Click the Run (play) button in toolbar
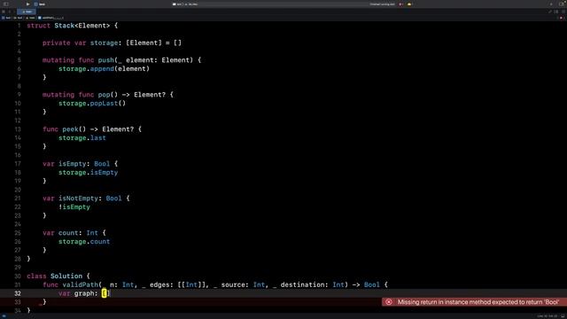The height and width of the screenshot is (319, 567). [x=27, y=4]
